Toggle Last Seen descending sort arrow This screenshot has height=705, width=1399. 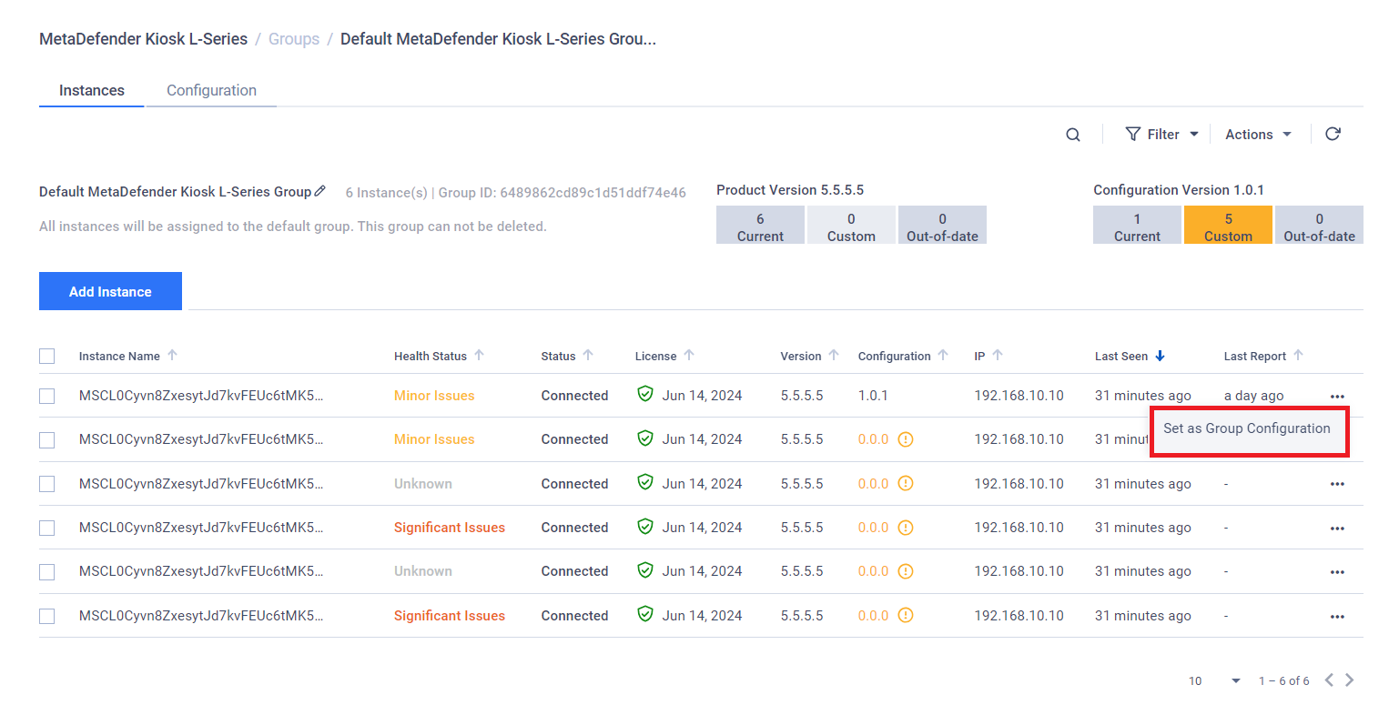(x=1160, y=356)
